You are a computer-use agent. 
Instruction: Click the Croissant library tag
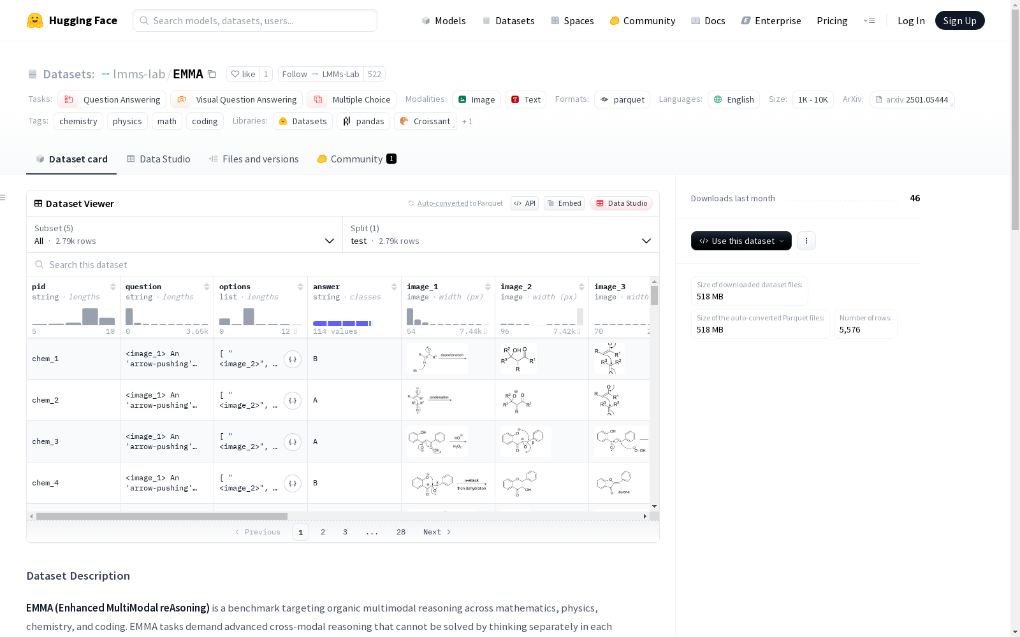coord(425,121)
